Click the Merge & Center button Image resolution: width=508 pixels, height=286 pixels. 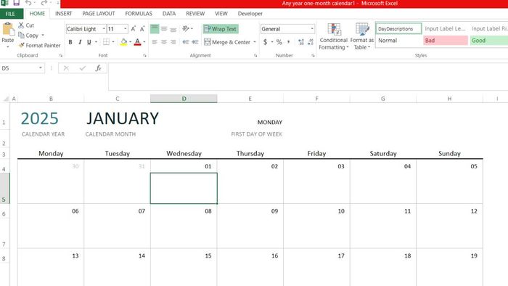[x=227, y=42]
